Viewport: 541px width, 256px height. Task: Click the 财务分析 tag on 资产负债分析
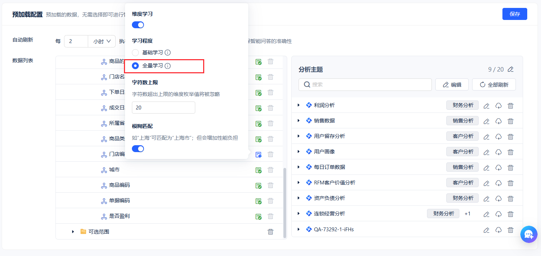[462, 198]
